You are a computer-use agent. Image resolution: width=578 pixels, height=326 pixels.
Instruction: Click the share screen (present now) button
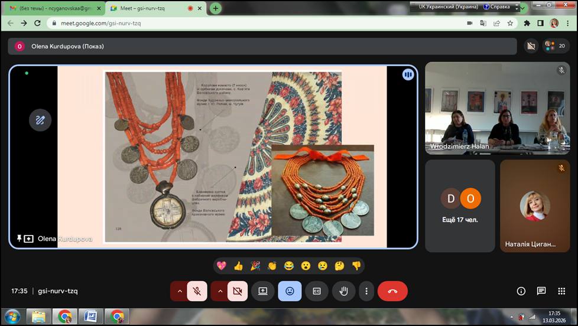(262, 291)
